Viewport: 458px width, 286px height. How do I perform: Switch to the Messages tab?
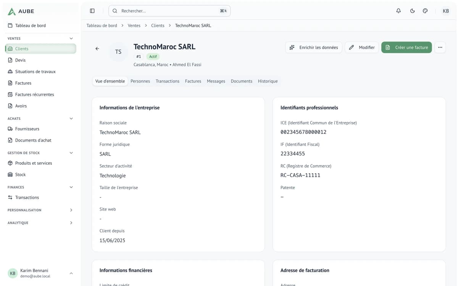pyautogui.click(x=216, y=81)
